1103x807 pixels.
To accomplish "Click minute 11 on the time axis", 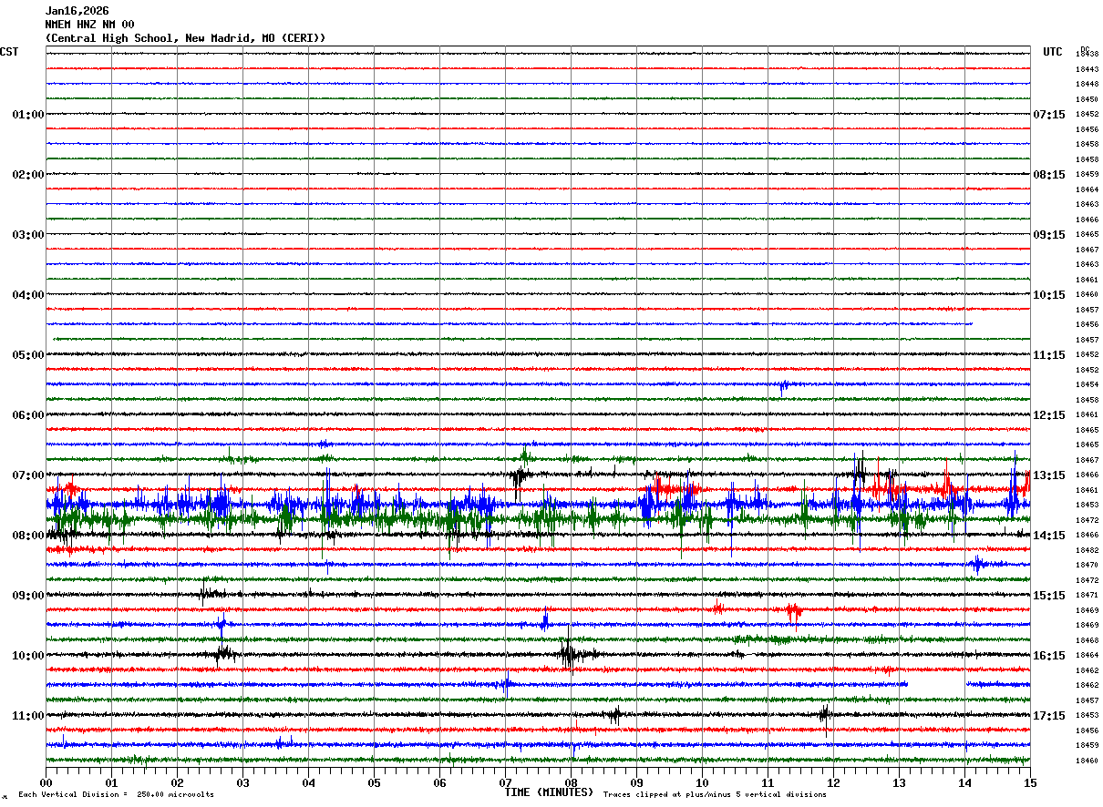I will click(x=768, y=782).
